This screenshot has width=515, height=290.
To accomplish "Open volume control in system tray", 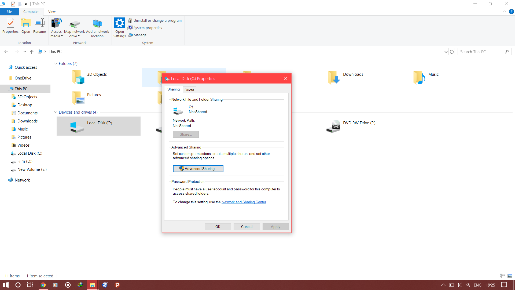I will pos(459,285).
